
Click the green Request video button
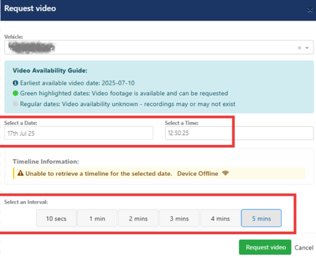click(x=265, y=247)
